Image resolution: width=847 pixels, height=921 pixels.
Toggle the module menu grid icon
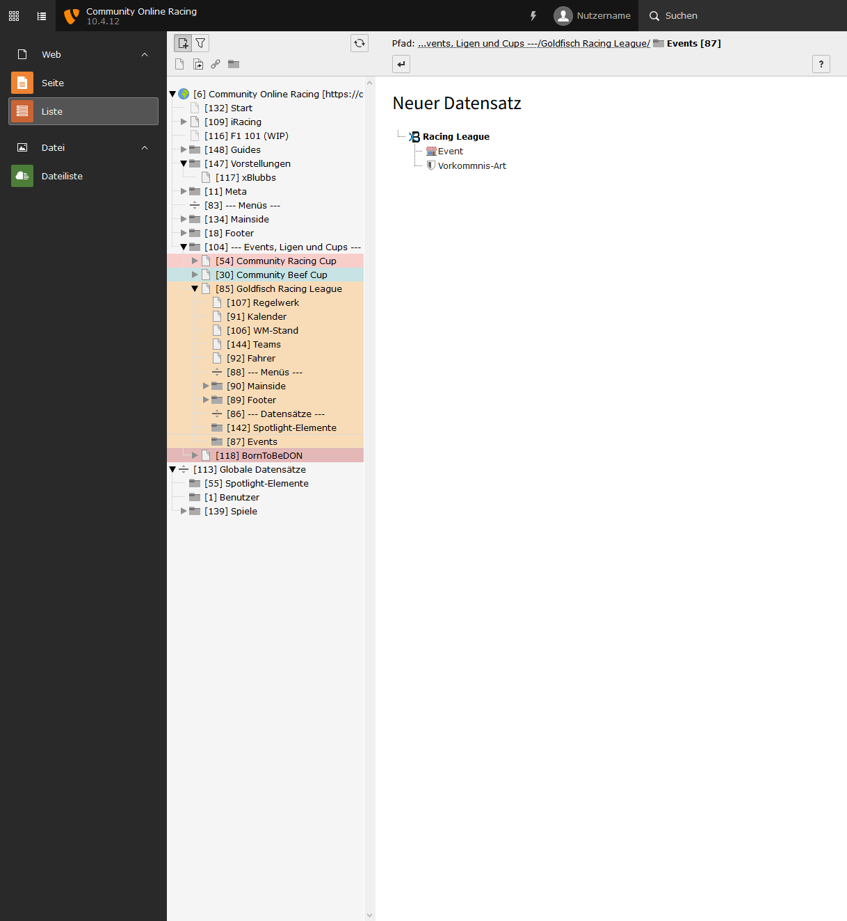tap(14, 15)
